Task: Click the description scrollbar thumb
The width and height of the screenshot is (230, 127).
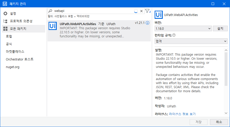Action: click(x=226, y=69)
